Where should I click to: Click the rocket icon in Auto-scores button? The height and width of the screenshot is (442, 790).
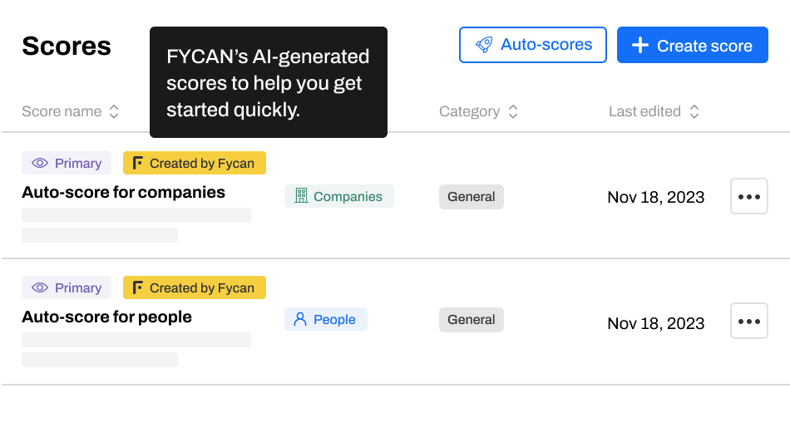484,45
